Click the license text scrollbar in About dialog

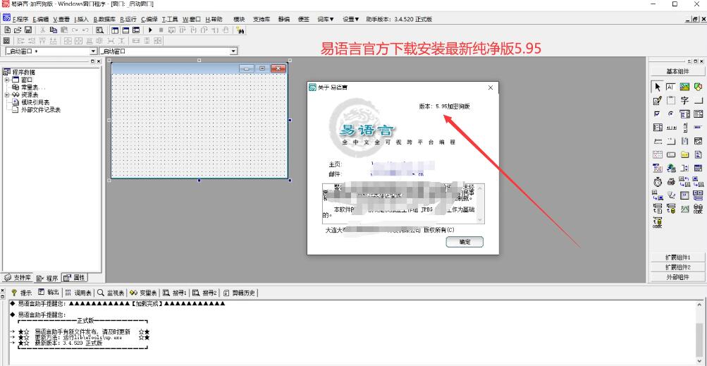(x=481, y=204)
